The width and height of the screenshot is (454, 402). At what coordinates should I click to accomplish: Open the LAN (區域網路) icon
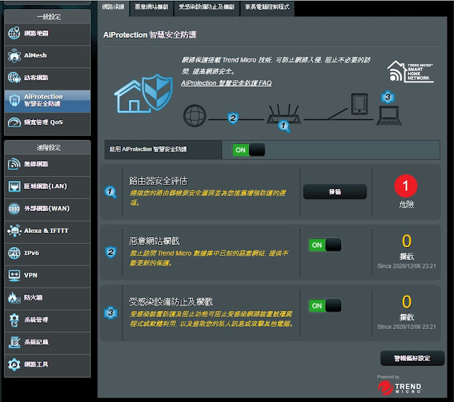[14, 186]
